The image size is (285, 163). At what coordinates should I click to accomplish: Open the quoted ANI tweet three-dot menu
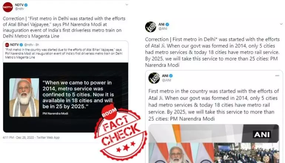click(x=277, y=76)
